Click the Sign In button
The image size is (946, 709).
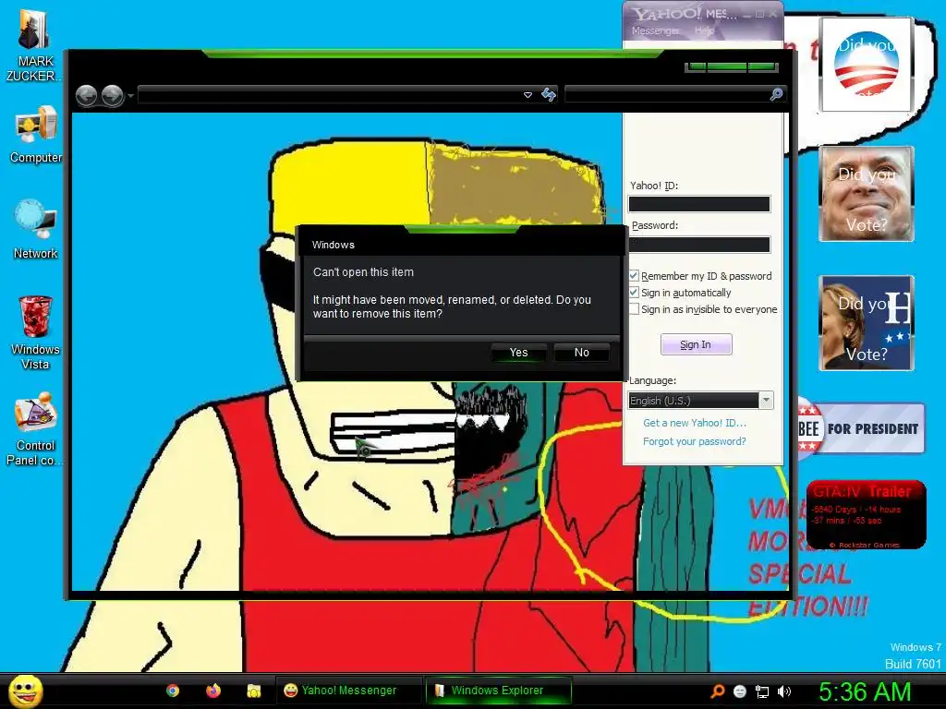697,344
